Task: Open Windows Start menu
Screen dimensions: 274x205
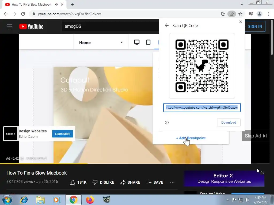Action: 7,200
